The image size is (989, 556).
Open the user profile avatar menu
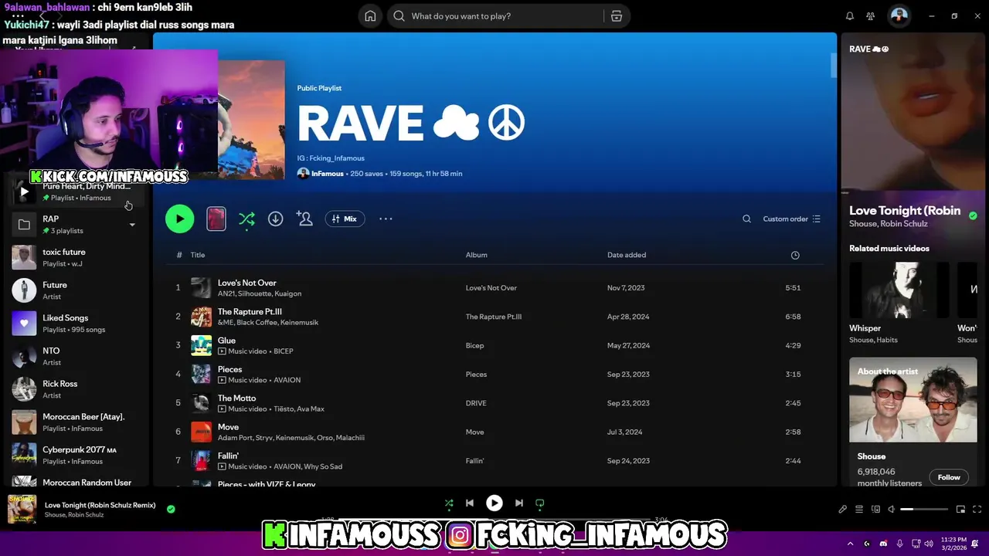point(899,15)
